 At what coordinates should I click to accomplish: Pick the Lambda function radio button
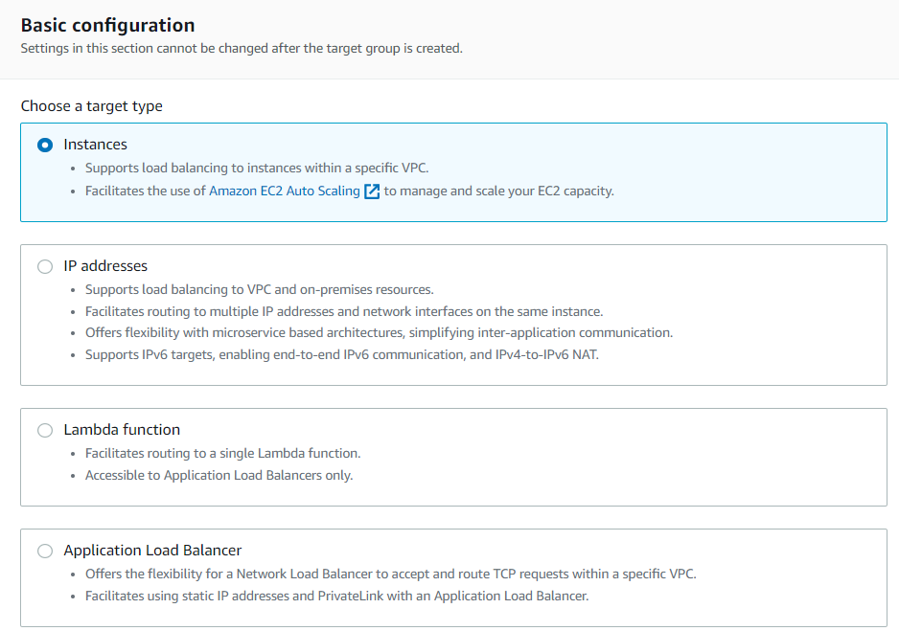tap(45, 430)
